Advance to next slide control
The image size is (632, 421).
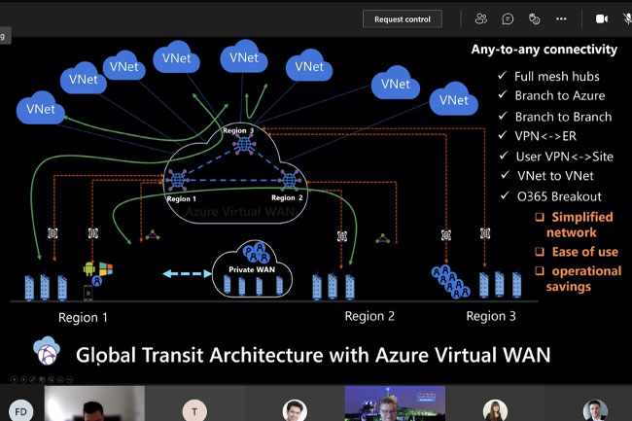(x=23, y=379)
